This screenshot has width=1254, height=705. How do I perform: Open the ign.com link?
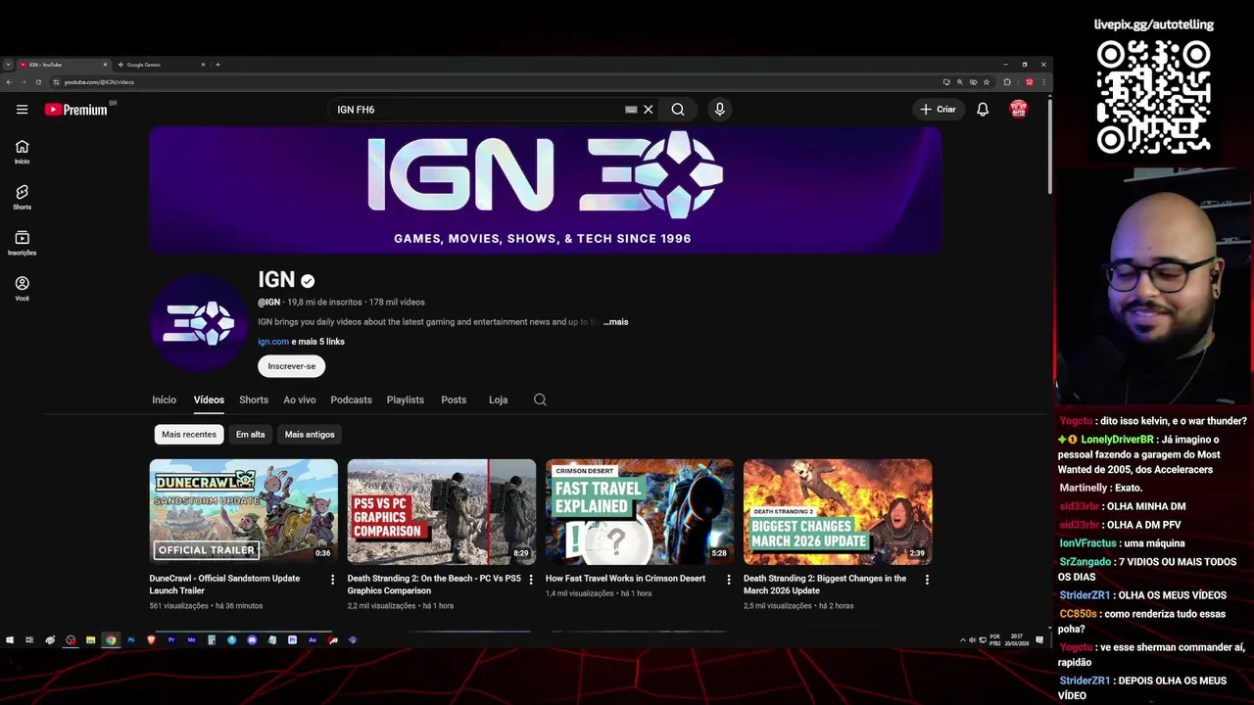click(x=273, y=342)
